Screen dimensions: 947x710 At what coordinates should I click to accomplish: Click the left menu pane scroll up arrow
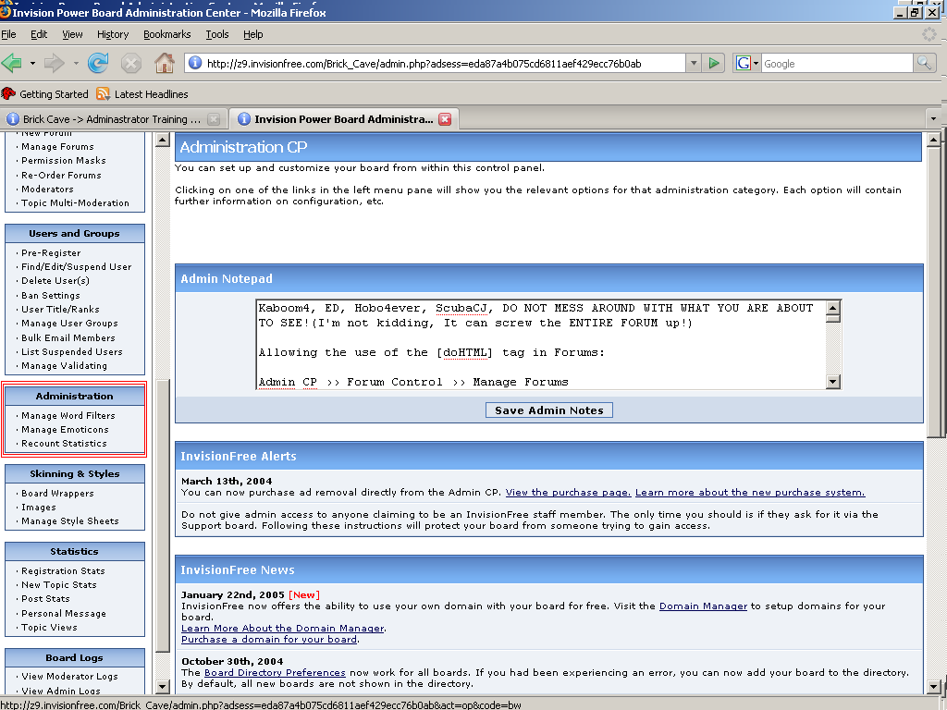(162, 141)
